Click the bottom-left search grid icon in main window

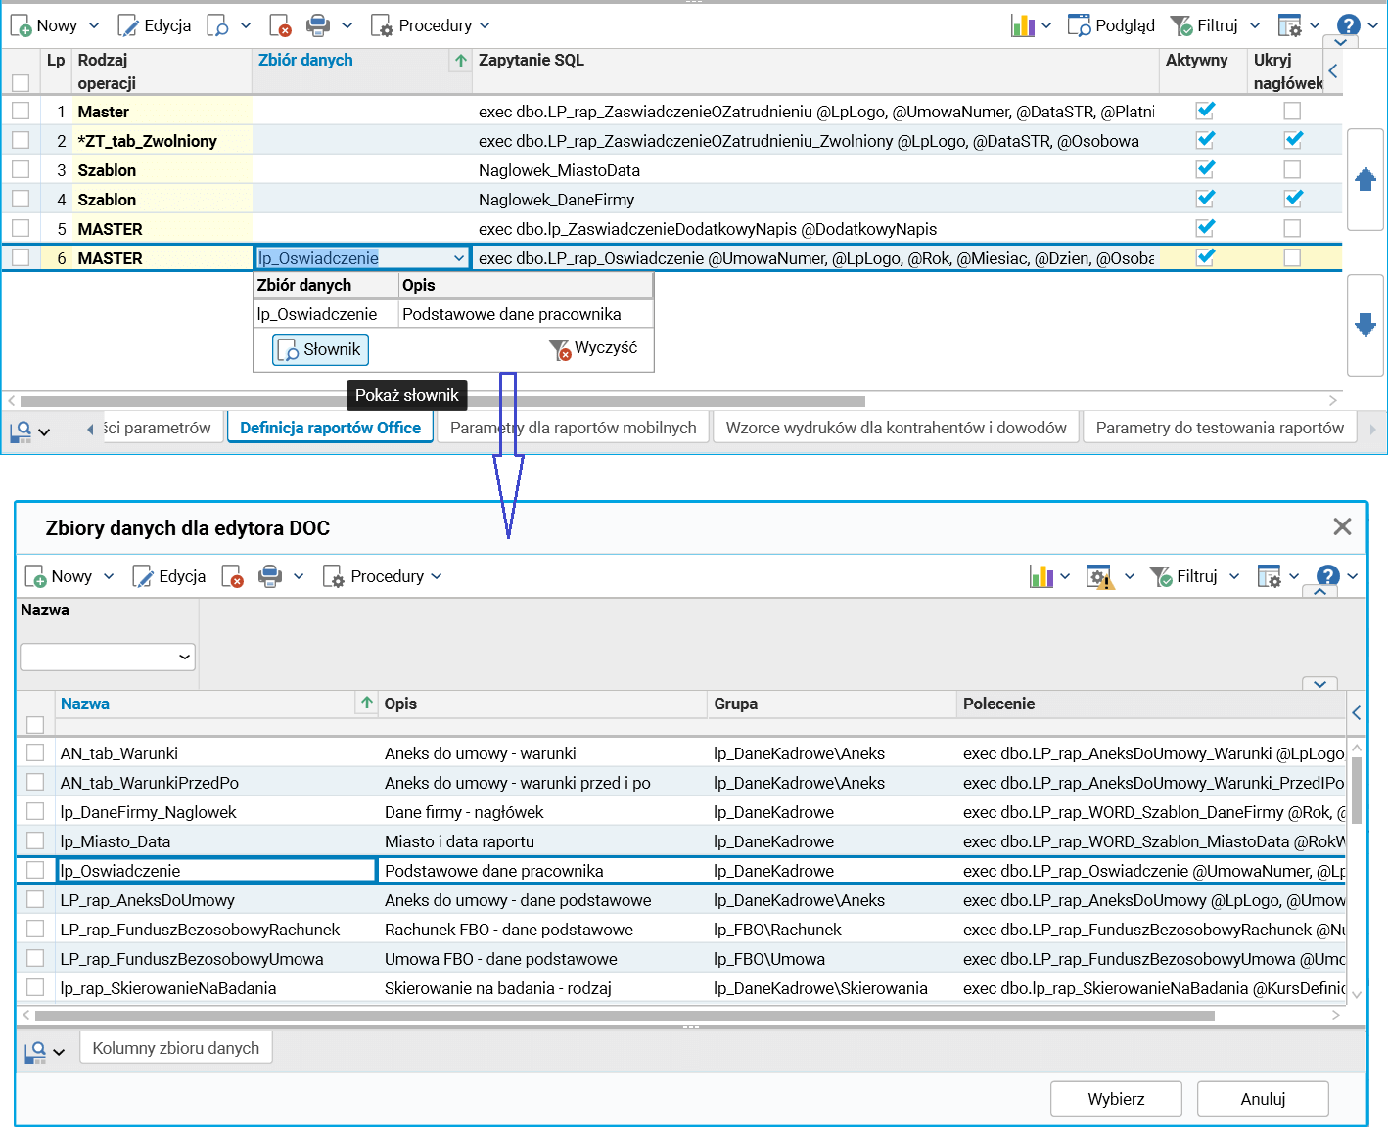coord(22,431)
